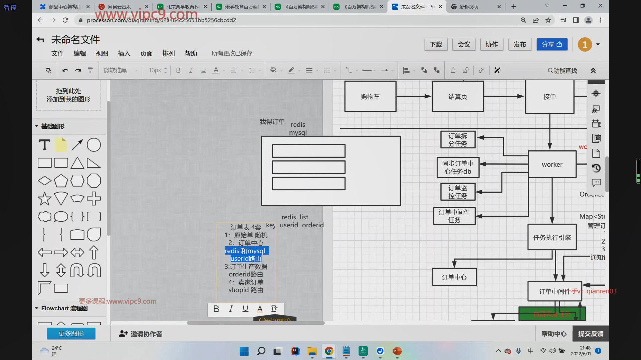
Task: Click font color A in floating toolbar
Action: [260, 309]
